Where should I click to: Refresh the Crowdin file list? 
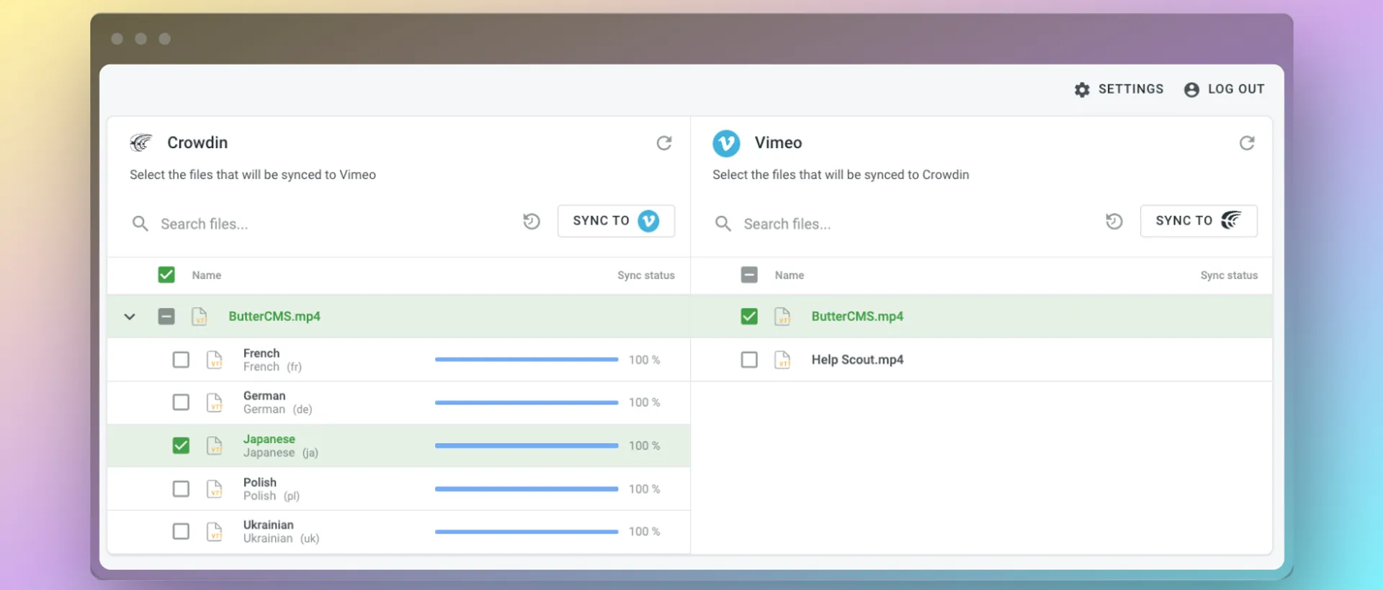[663, 143]
